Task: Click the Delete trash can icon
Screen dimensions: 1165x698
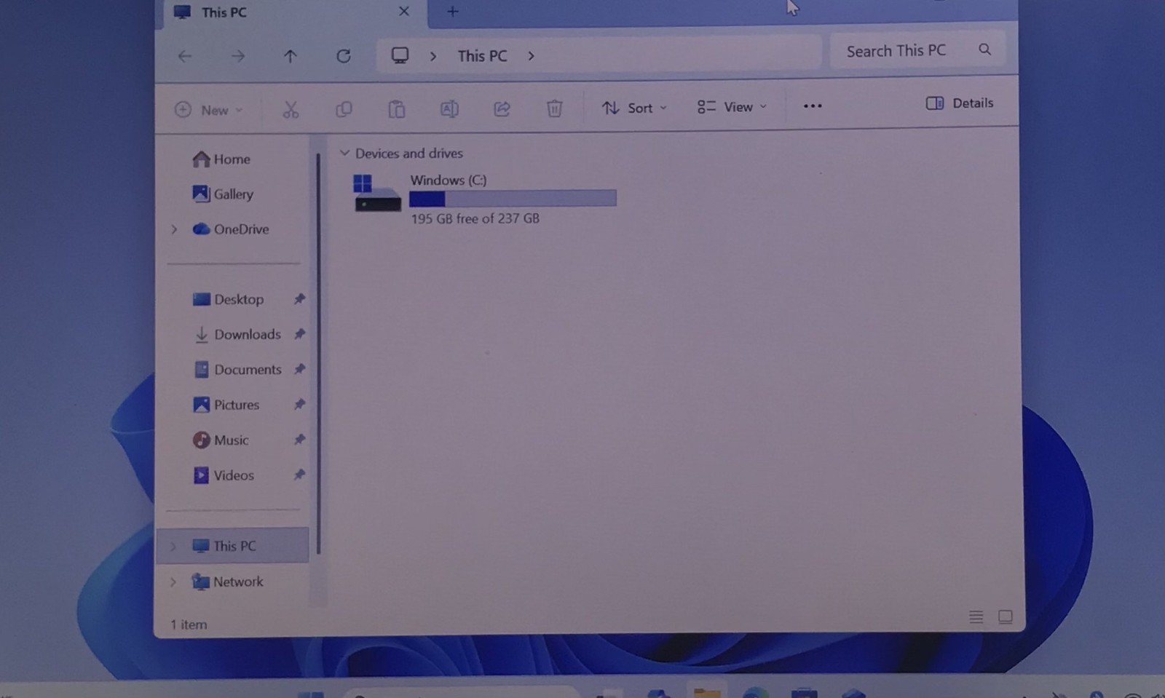Action: (554, 108)
